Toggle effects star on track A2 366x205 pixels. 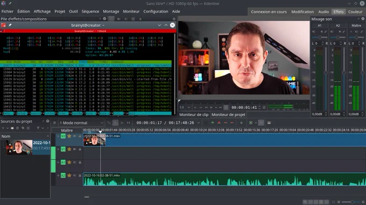coord(69,175)
